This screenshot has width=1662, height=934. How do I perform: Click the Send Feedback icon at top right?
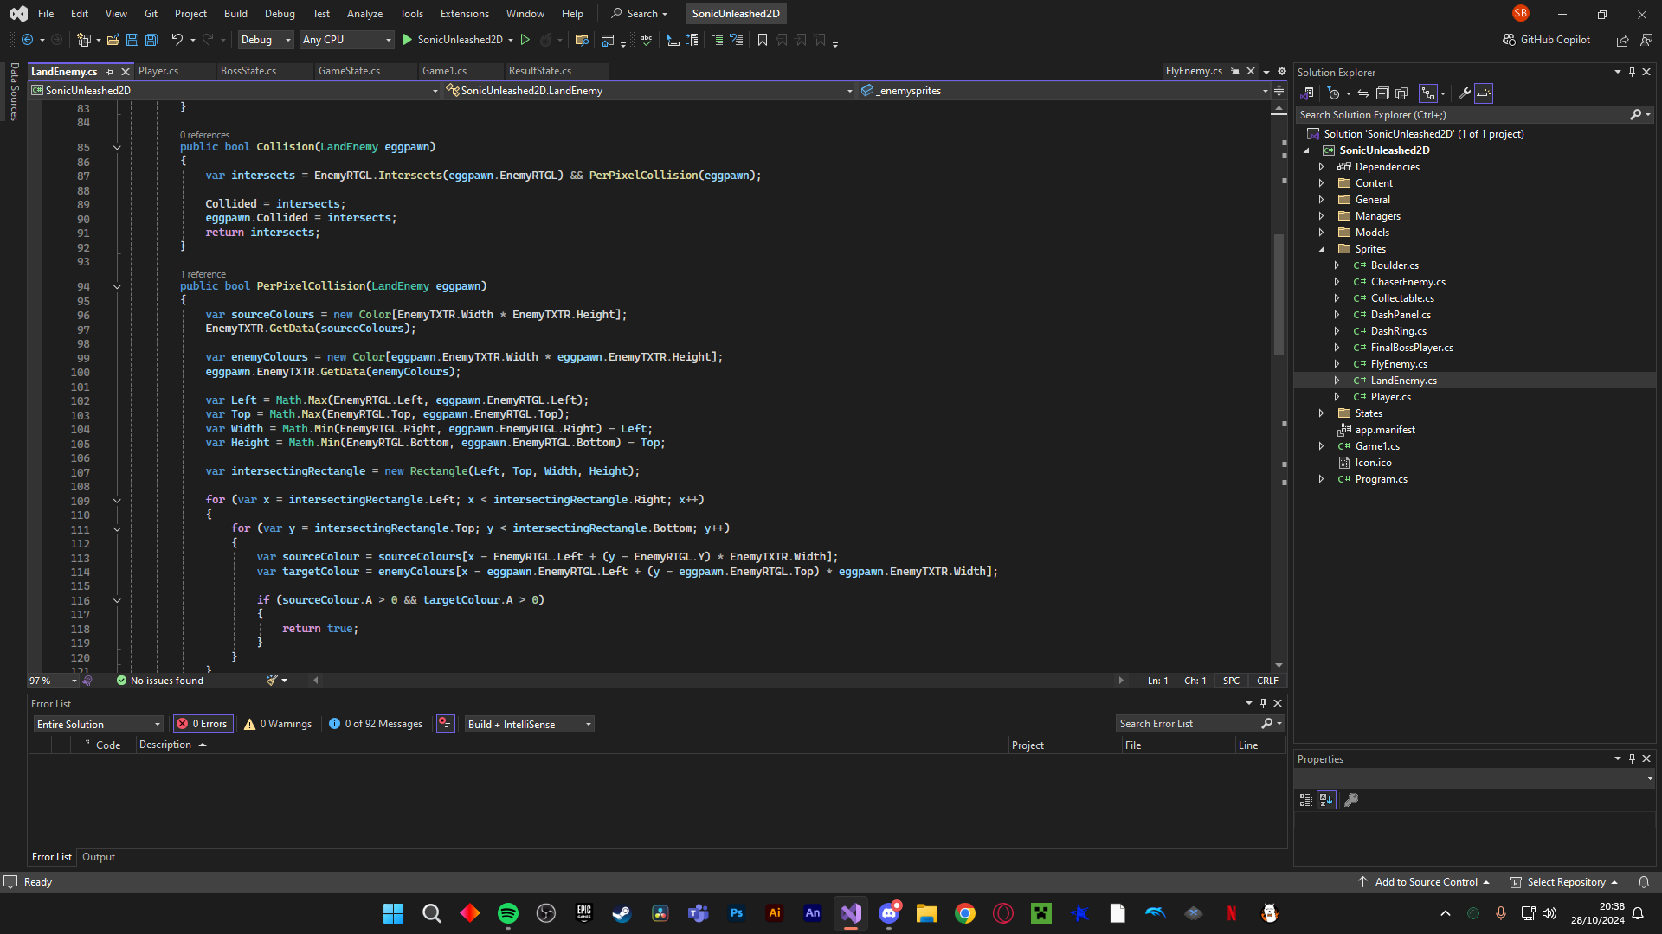[x=1646, y=40]
